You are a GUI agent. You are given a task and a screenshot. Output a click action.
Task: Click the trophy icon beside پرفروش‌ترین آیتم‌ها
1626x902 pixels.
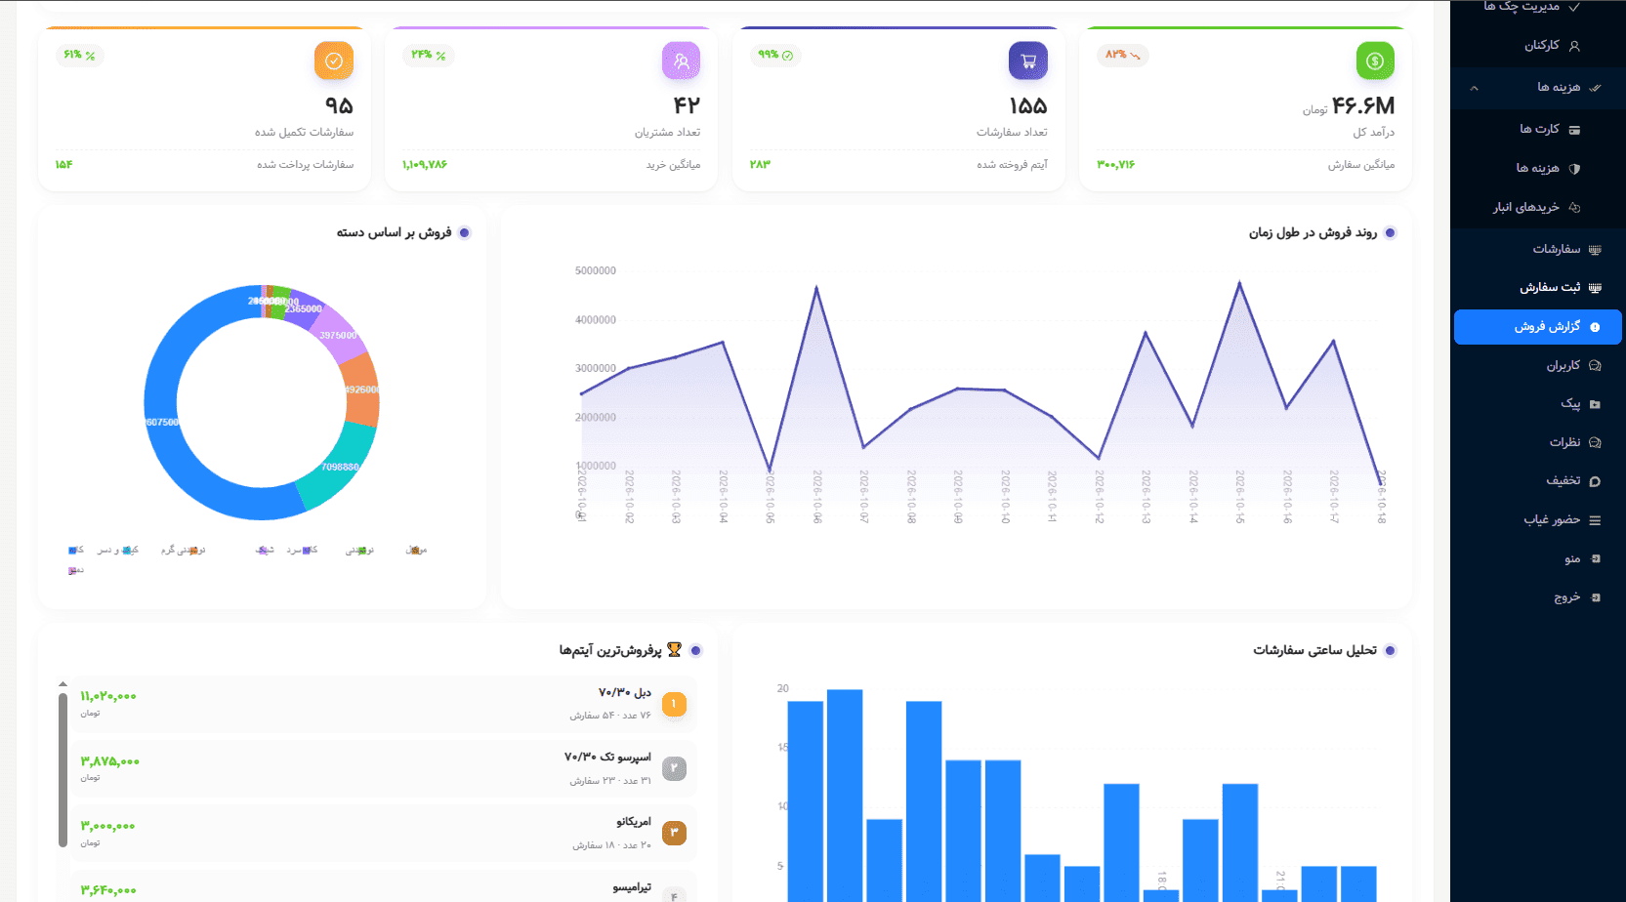pyautogui.click(x=674, y=649)
